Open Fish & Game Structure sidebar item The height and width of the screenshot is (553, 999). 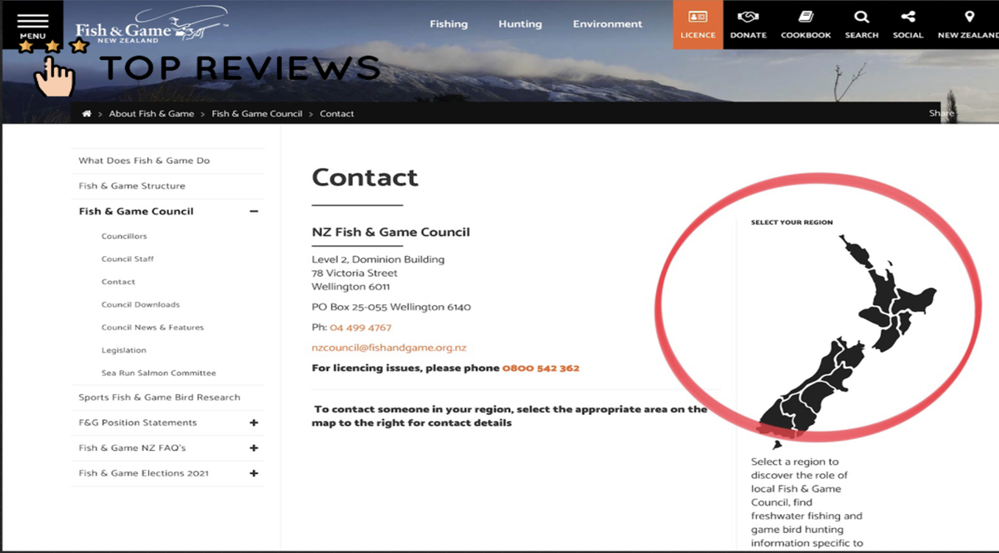click(132, 185)
